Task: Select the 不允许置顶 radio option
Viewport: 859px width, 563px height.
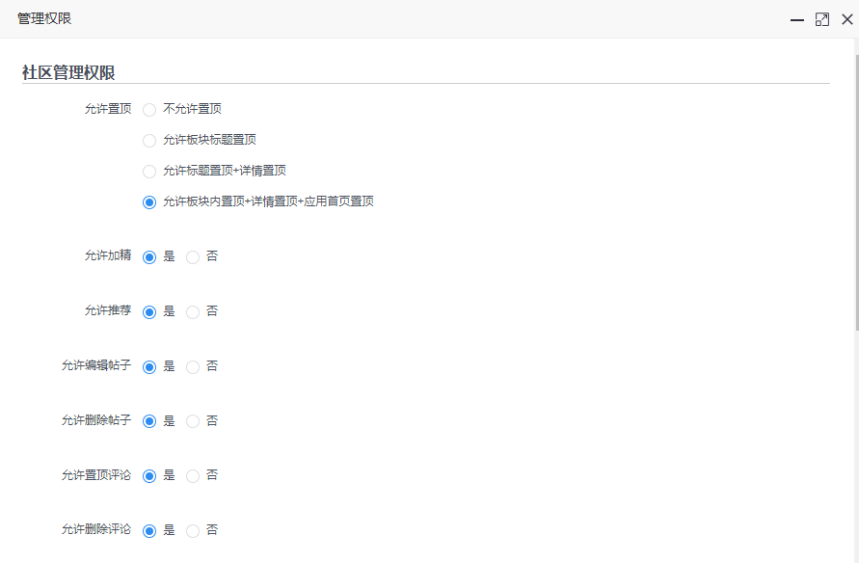Action: 149,110
